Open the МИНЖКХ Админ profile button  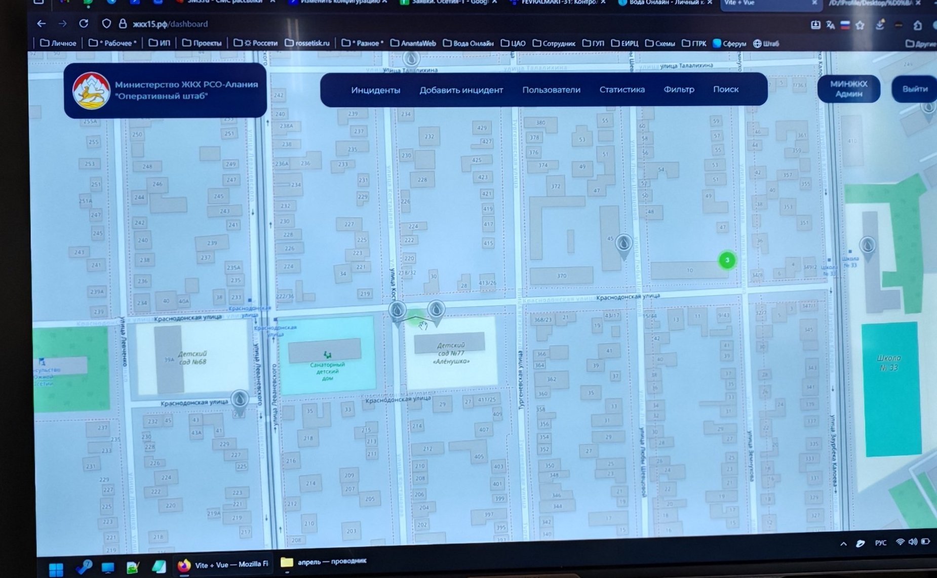pos(848,89)
